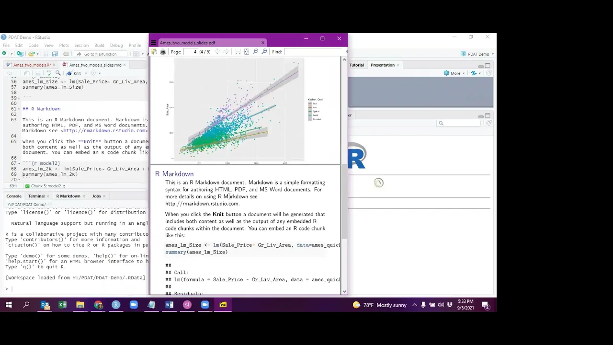Close the Terminal tab
The width and height of the screenshot is (613, 345).
[x=49, y=196]
